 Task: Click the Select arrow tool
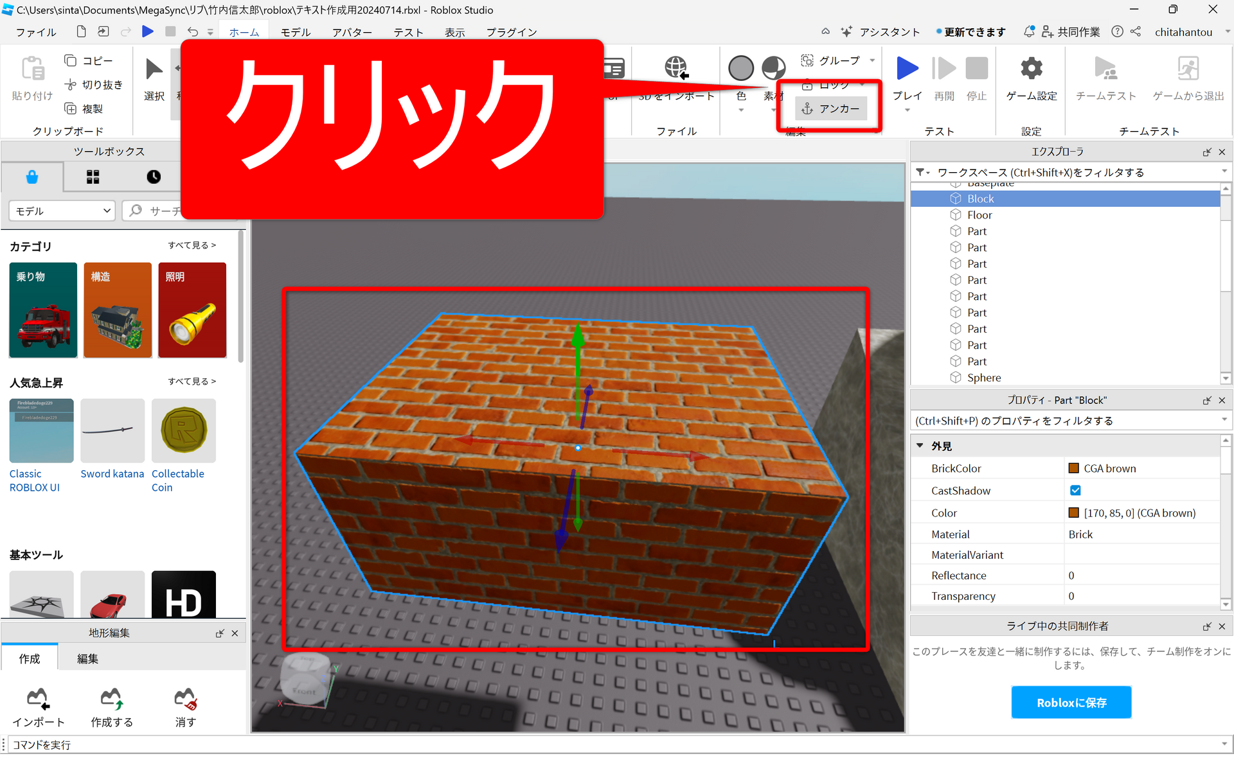click(x=154, y=69)
